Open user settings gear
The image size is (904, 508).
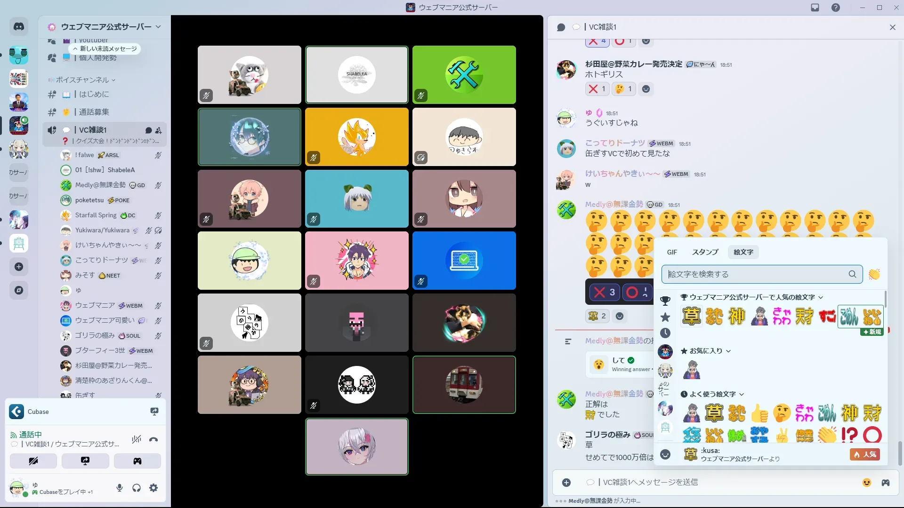[153, 488]
